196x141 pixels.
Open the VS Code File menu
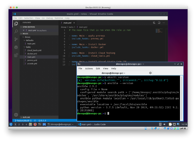coord(15,18)
